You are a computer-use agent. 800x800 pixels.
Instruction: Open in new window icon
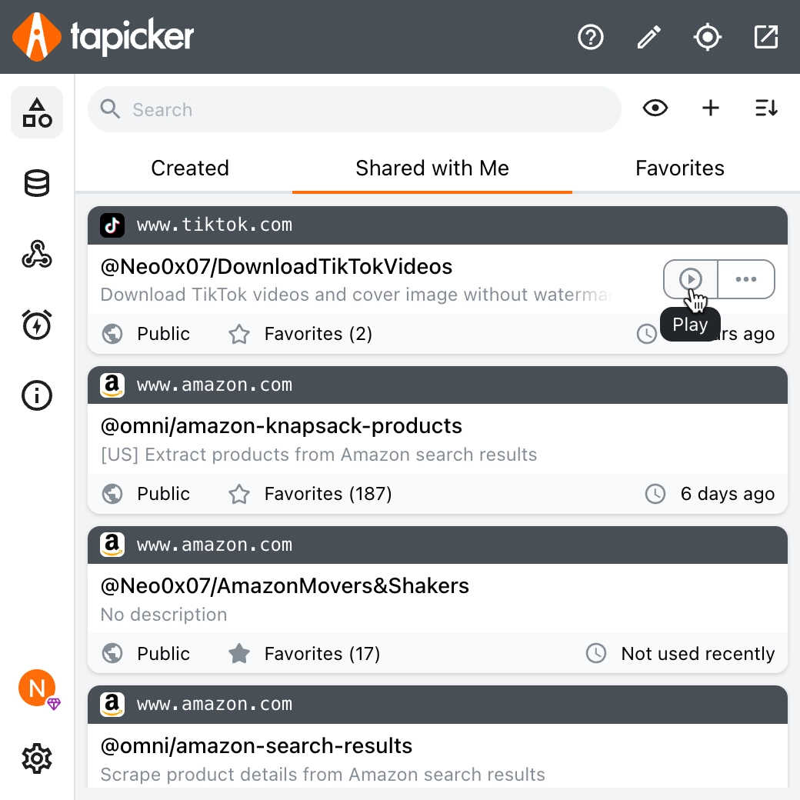click(766, 37)
